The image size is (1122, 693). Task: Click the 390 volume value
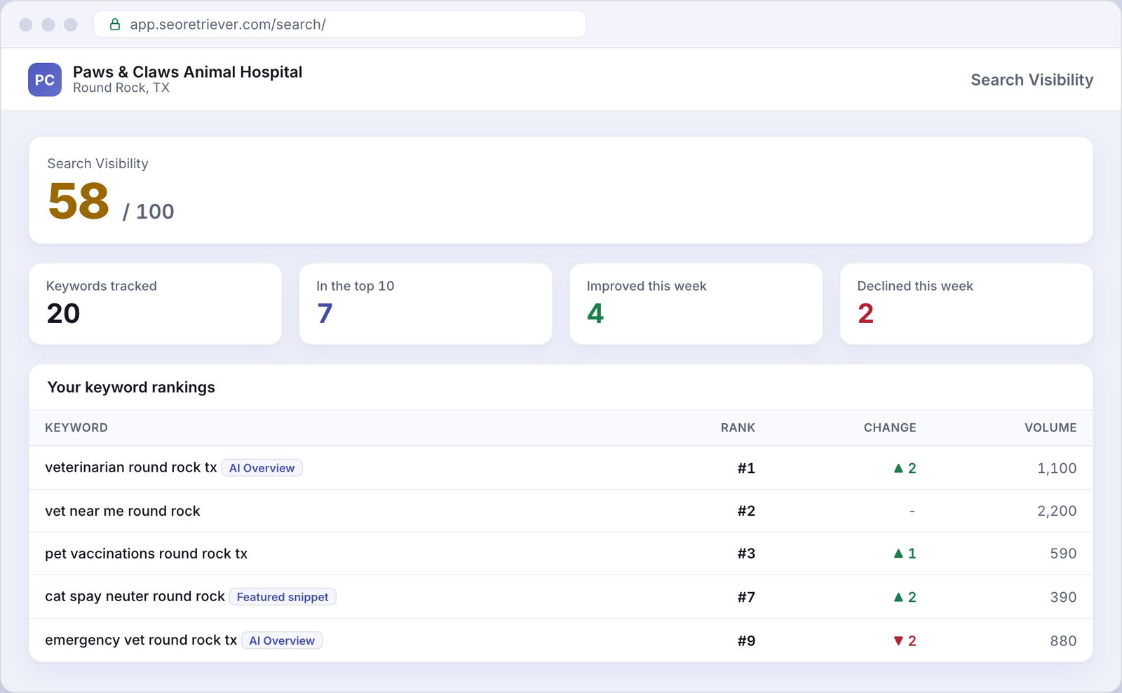1063,597
